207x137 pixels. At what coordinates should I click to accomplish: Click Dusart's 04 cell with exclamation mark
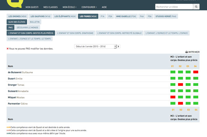(196, 78)
